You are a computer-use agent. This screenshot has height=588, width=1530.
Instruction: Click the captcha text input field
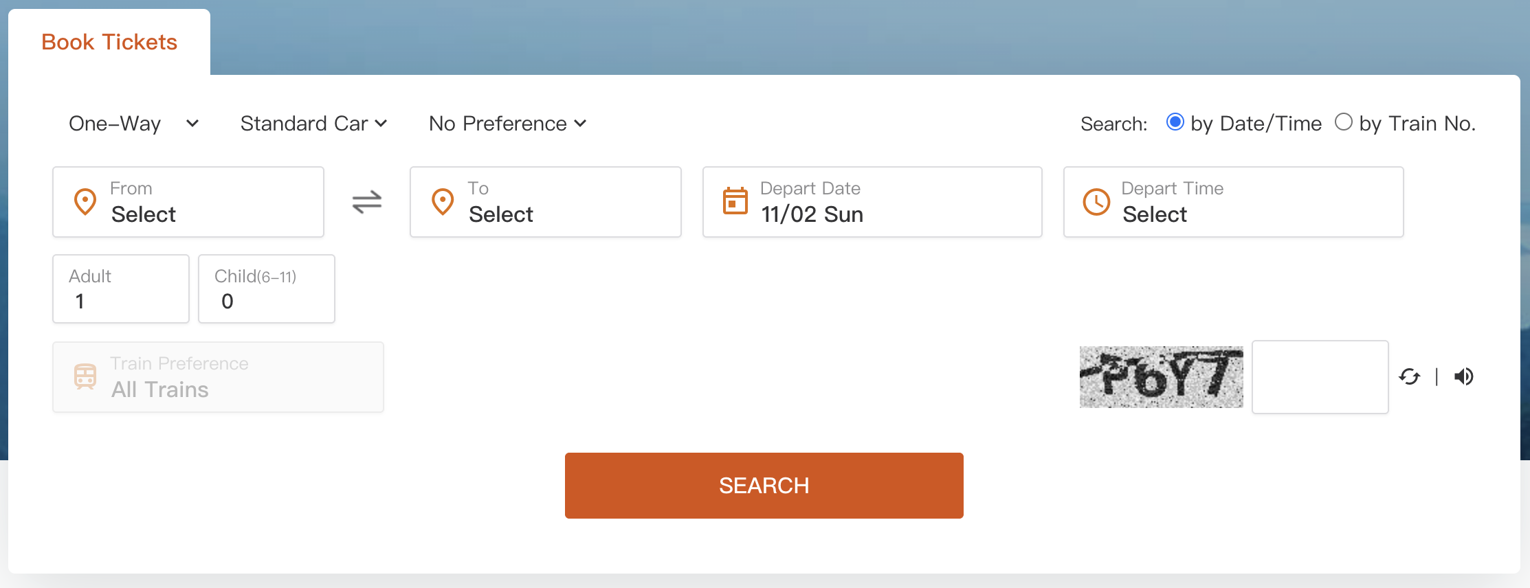pyautogui.click(x=1320, y=377)
